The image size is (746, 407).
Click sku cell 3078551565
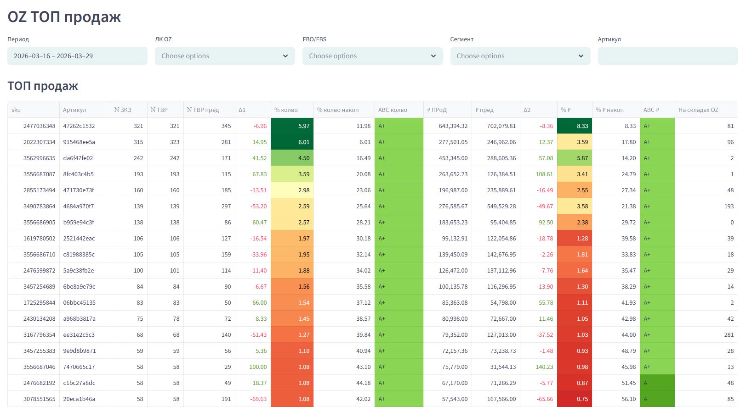coord(34,399)
